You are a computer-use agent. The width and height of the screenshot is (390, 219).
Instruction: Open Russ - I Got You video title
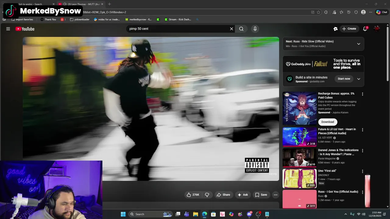[x=338, y=192]
